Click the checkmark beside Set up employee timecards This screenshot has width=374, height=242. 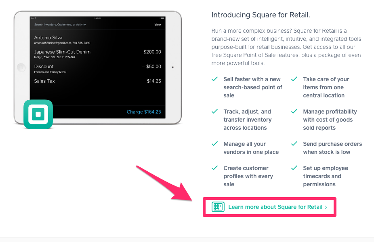(294, 168)
